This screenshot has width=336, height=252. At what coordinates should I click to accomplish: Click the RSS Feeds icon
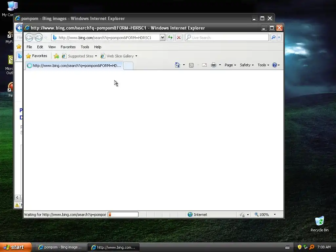click(191, 65)
